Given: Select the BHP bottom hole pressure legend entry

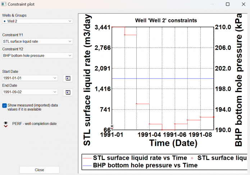Looking at the screenshot, I should click(x=145, y=165).
